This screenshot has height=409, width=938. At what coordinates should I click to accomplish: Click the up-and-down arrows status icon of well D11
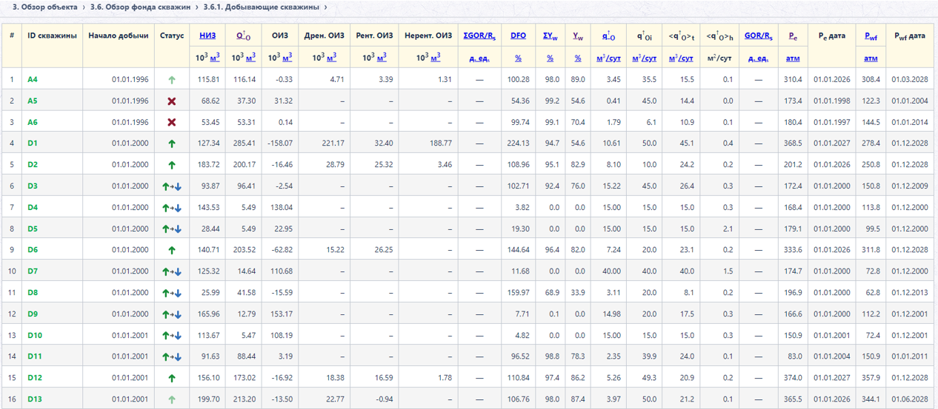point(172,357)
